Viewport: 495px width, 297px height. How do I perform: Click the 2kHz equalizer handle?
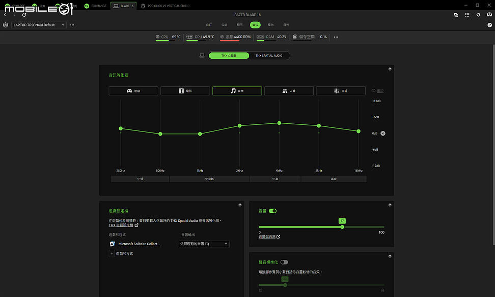240,126
